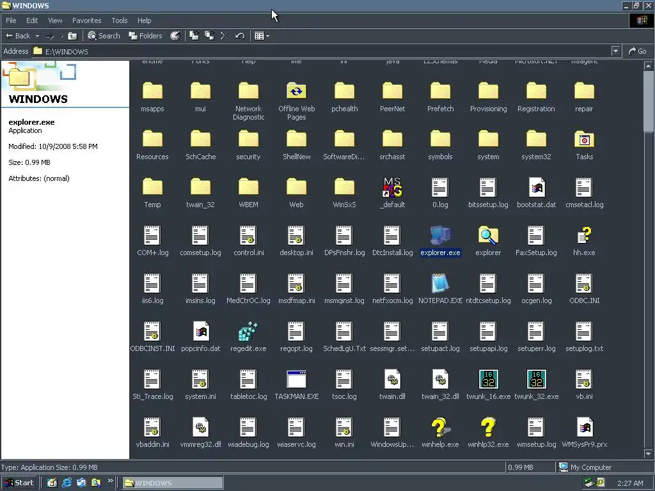Select the FaxSetup.log file
The image size is (655, 491).
coord(537,241)
